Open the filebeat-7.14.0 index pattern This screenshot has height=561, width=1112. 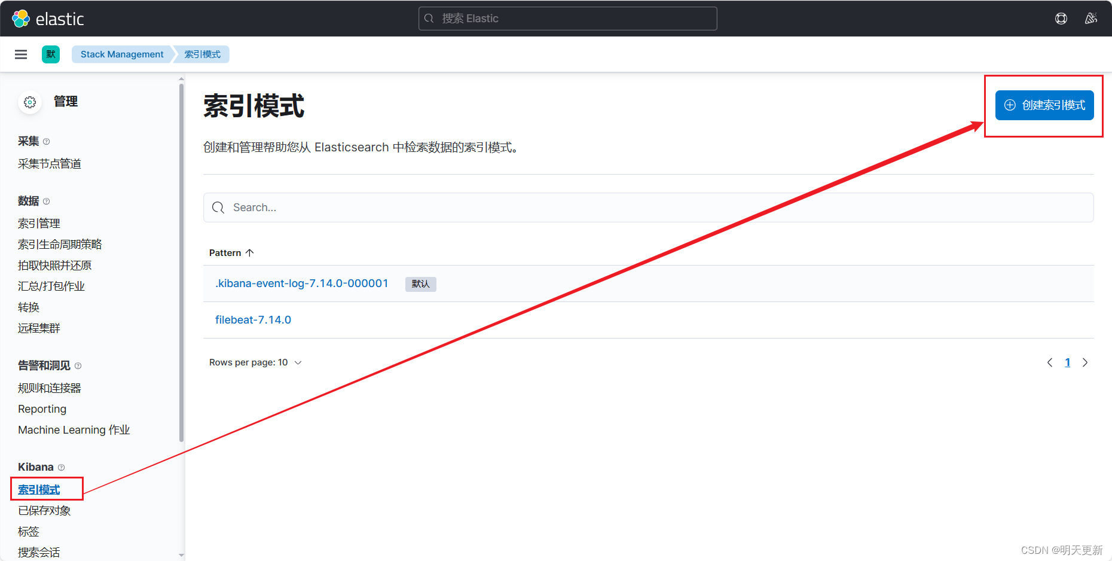[x=253, y=319]
